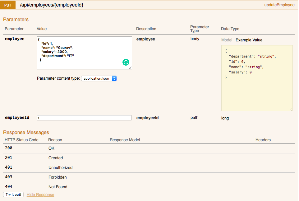This screenshot has height=201, width=299.
Task: Click the Parameters section heading
Action: tap(16, 19)
